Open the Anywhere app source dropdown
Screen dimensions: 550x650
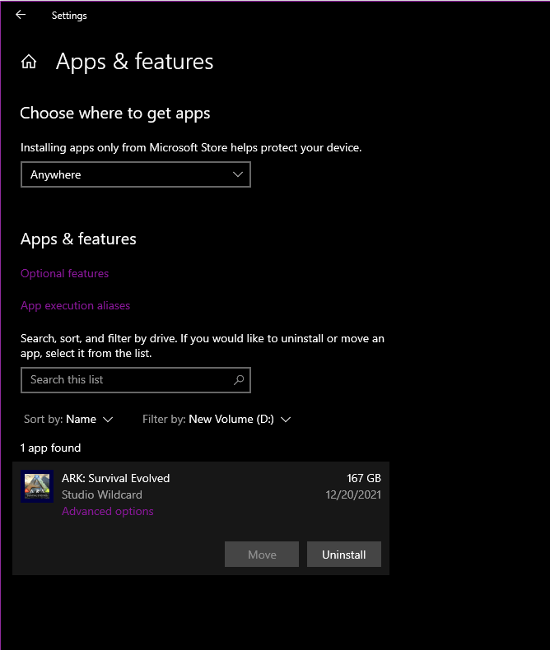[136, 174]
